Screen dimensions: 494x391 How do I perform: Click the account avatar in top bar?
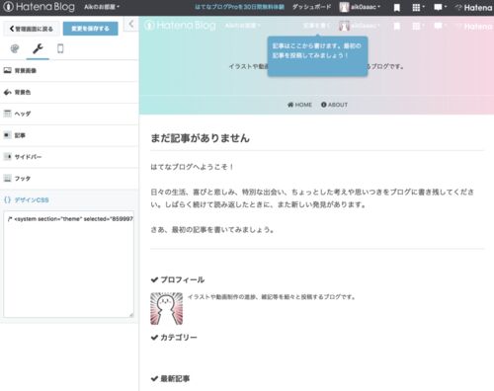[344, 7]
